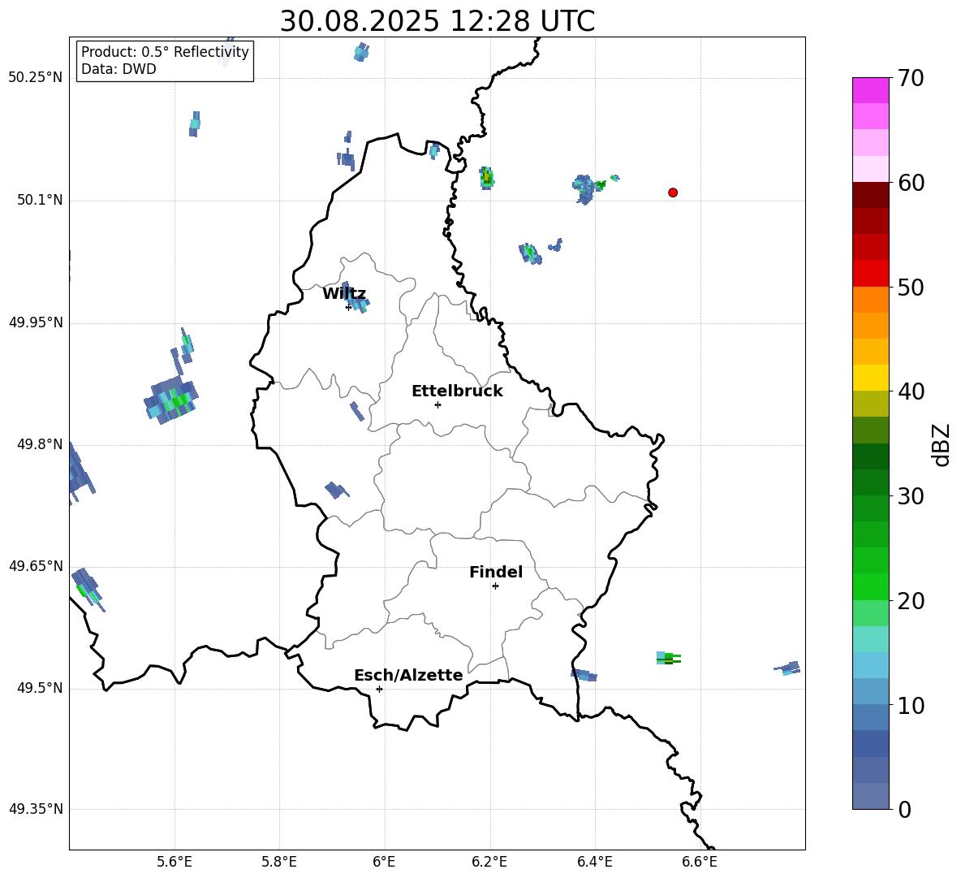The width and height of the screenshot is (961, 878).
Task: Click the date and time title
Action: pos(437,21)
